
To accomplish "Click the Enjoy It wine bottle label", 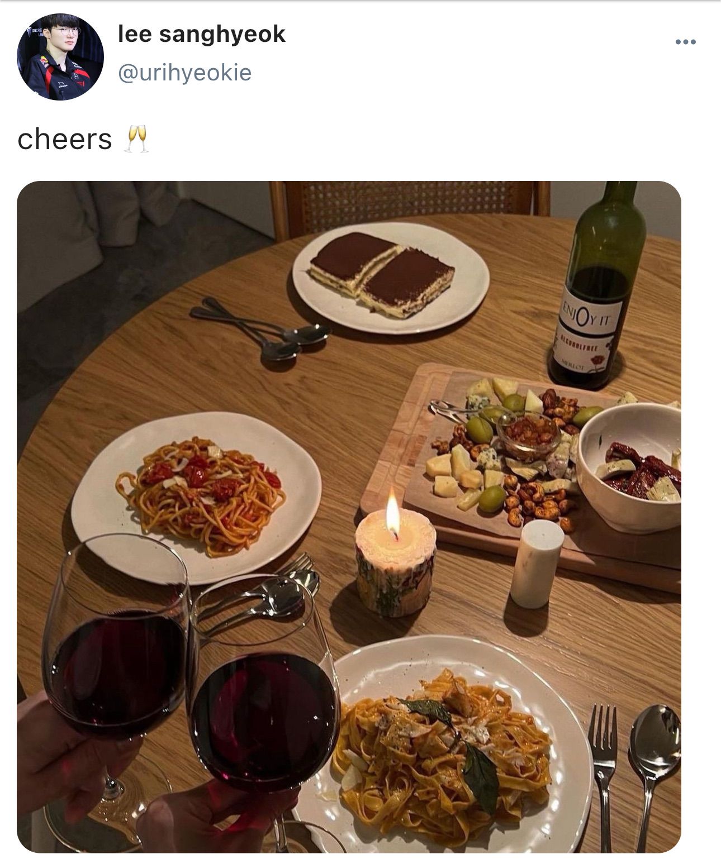I will (586, 331).
